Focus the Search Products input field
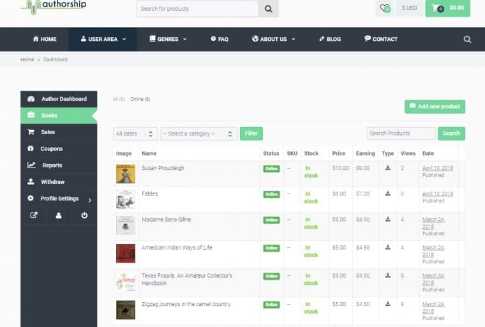Image resolution: width=485 pixels, height=327 pixels. coord(401,133)
